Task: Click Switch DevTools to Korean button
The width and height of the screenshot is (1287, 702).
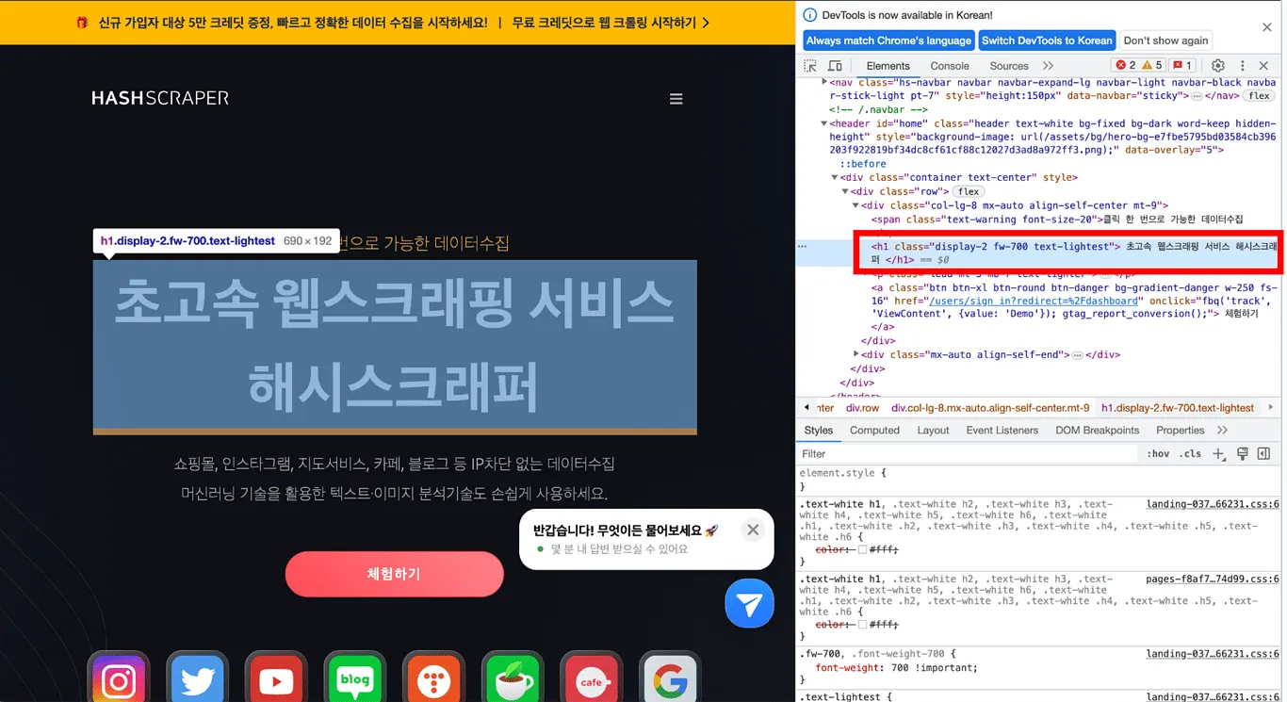Action: (1046, 41)
